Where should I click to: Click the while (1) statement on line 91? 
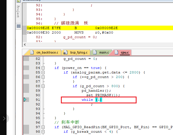(x=92, y=100)
